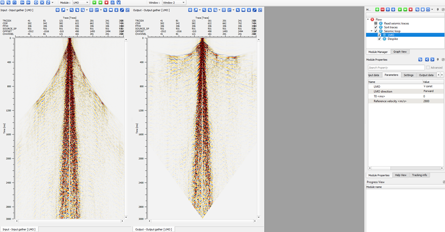Enable the Advanced checkbox
445x232 pixels.
(428, 68)
